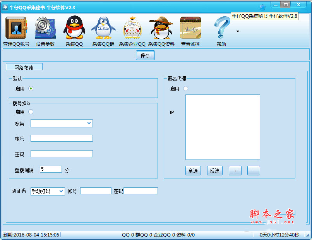Click the 反选 button

214,171
